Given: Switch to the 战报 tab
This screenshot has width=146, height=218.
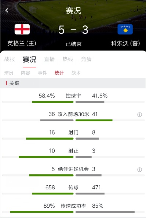Looking at the screenshot, I should coord(10,59).
